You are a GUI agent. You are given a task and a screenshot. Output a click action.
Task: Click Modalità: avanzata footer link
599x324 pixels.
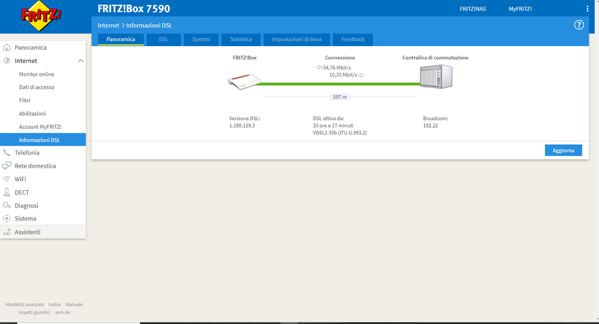(25, 305)
